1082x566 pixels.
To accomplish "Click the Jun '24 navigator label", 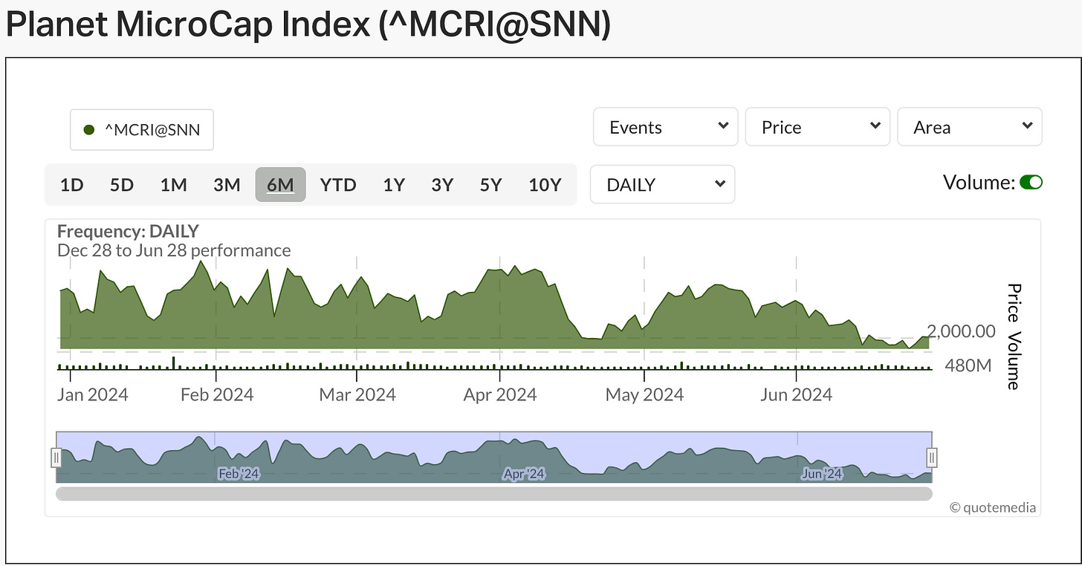I will (x=822, y=474).
